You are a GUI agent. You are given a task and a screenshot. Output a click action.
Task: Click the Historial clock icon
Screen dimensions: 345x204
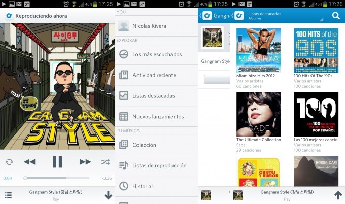(x=124, y=186)
